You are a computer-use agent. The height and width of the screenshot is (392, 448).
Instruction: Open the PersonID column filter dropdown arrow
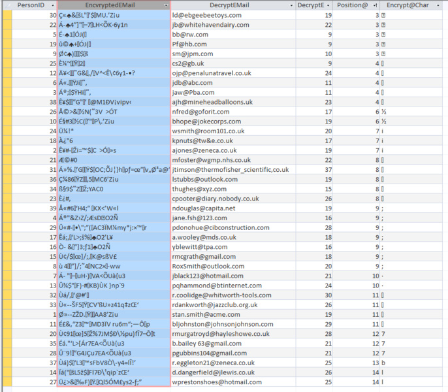pos(52,5)
